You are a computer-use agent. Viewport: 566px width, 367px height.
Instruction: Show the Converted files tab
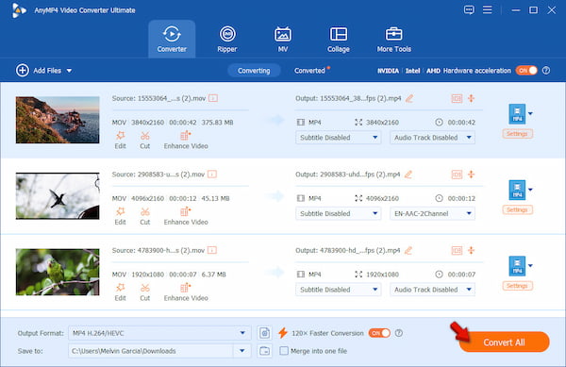[309, 71]
